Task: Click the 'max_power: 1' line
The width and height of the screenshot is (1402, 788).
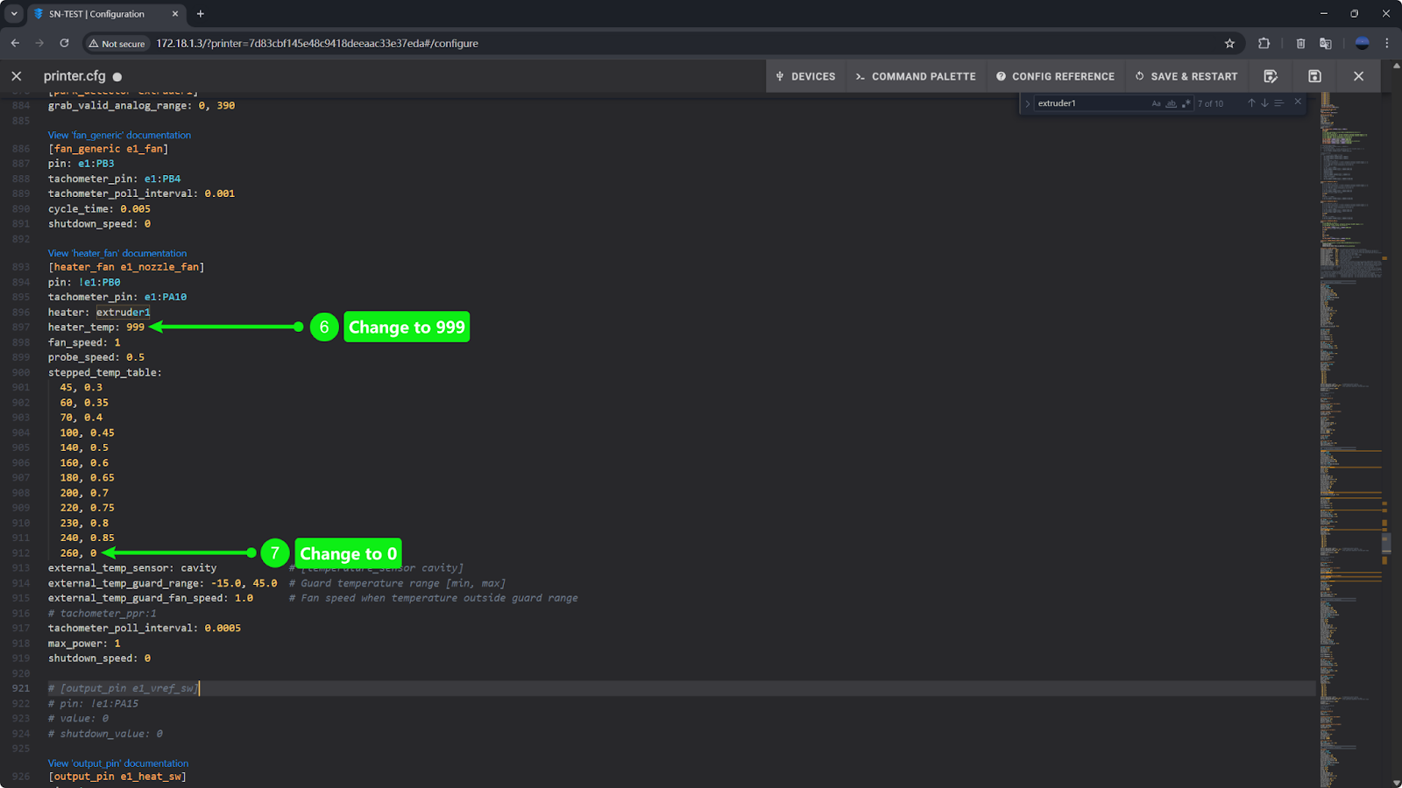Action: (84, 644)
